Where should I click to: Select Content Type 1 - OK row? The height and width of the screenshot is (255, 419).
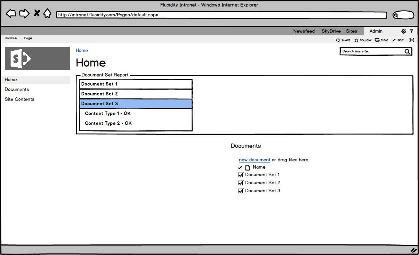click(108, 113)
